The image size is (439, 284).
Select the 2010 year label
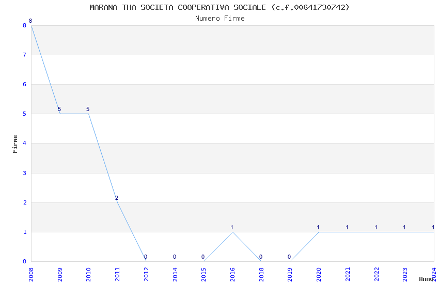pyautogui.click(x=88, y=275)
